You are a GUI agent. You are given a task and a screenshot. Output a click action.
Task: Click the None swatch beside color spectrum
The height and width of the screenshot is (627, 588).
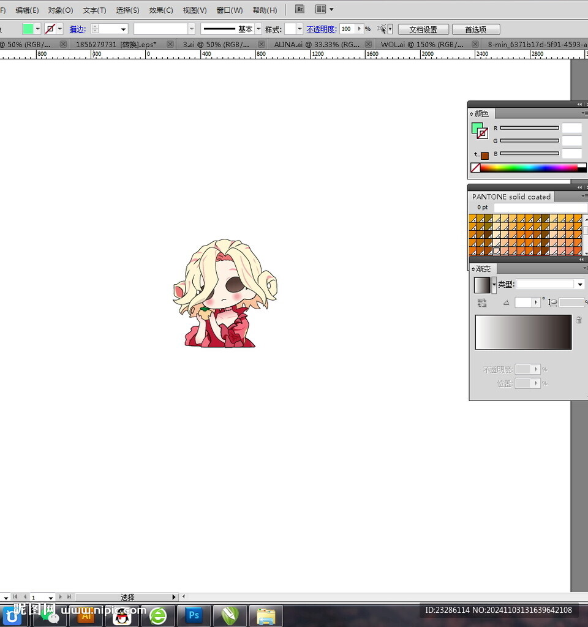coord(475,168)
